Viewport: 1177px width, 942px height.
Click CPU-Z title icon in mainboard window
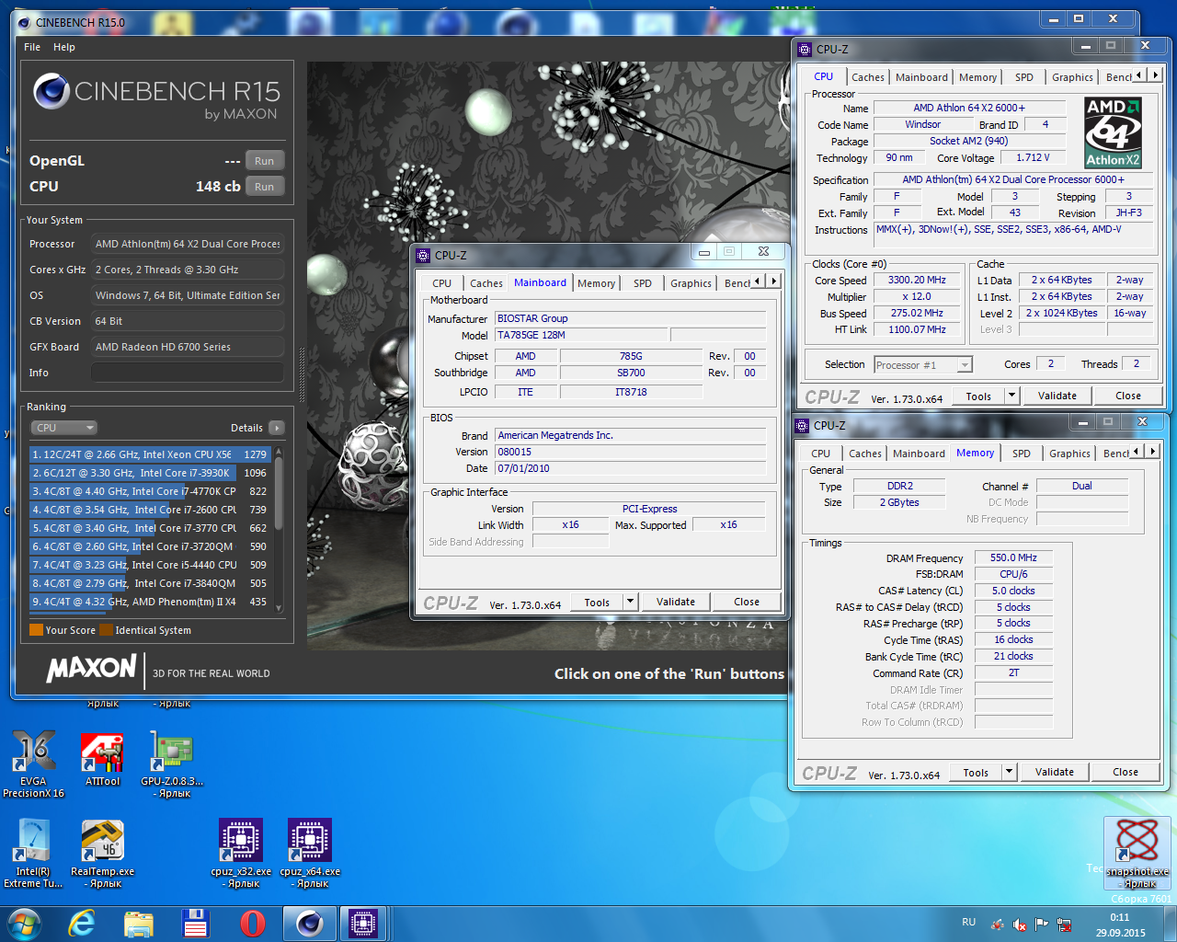(423, 256)
